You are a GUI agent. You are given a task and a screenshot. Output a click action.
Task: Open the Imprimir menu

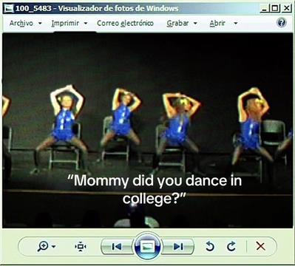coord(65,24)
